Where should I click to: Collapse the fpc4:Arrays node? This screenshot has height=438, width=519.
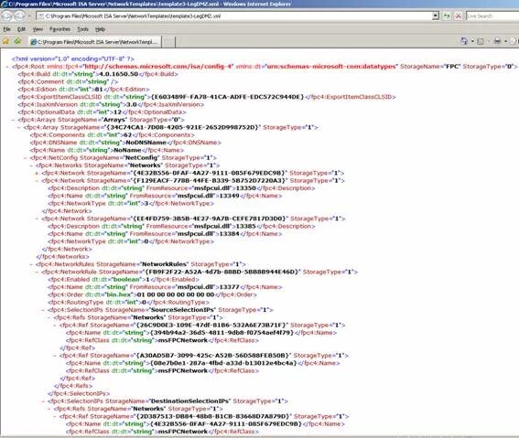point(13,120)
